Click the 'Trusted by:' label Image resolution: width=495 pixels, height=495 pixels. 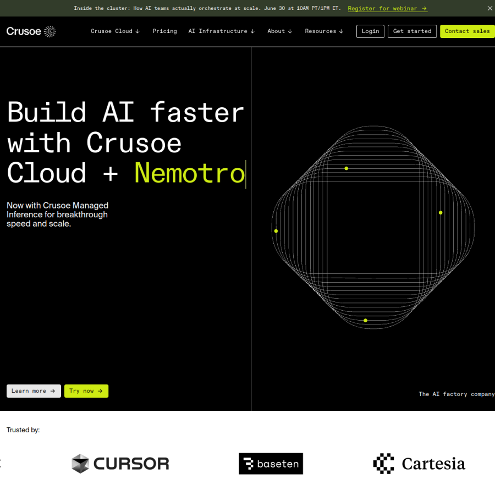(x=23, y=430)
